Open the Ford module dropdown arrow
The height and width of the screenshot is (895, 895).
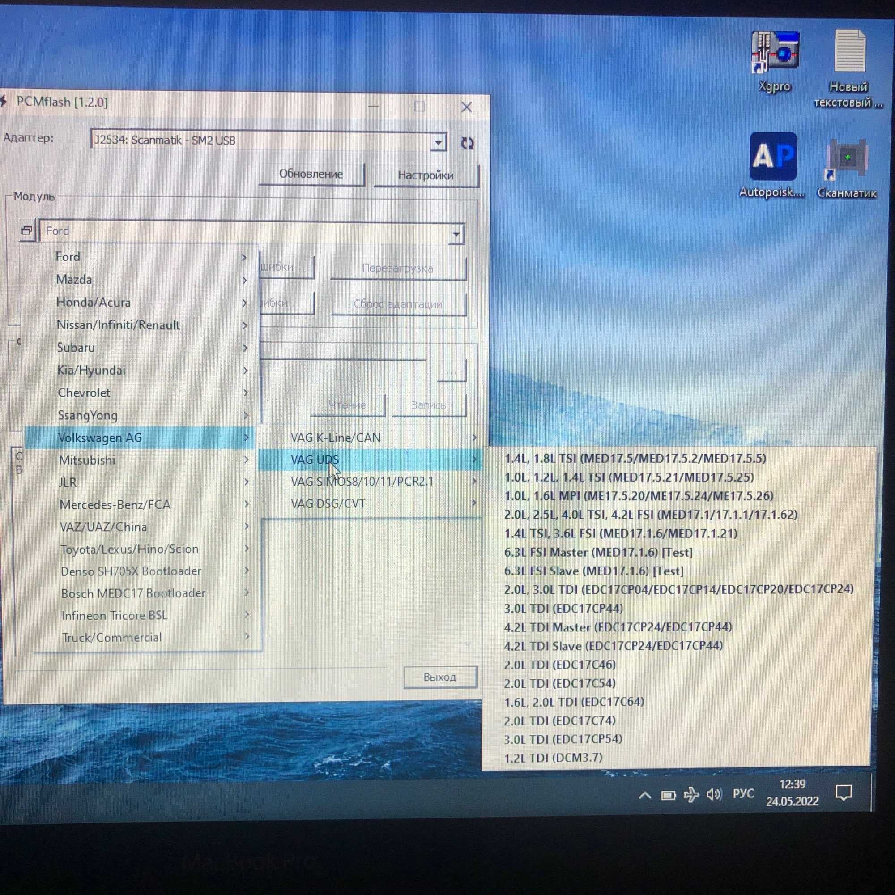pos(456,234)
